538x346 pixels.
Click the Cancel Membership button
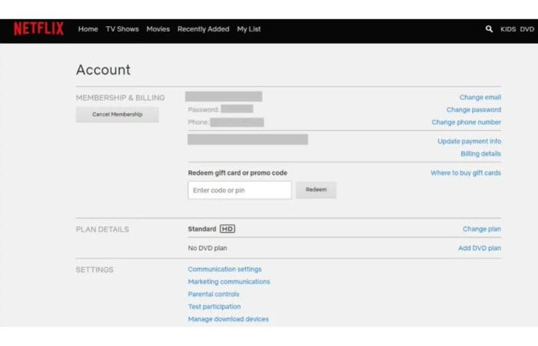(x=118, y=115)
